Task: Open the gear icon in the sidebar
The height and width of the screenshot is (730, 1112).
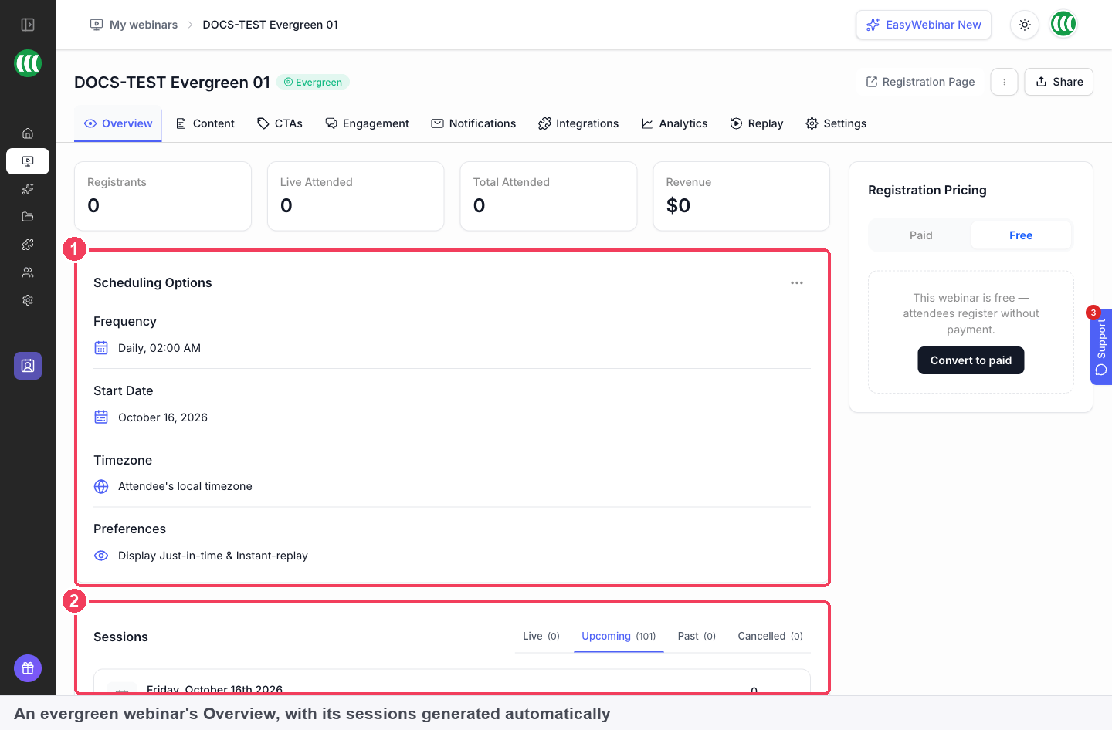Action: tap(28, 300)
